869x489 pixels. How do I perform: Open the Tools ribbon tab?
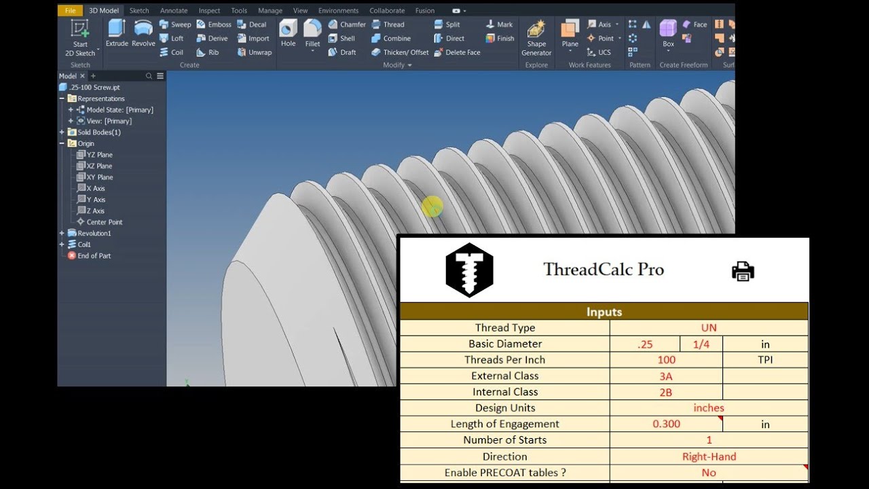[x=239, y=11]
